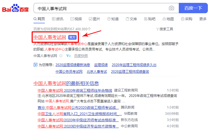Click the 3小时前 timestamp
The image size is (212, 134).
[x=173, y=120]
